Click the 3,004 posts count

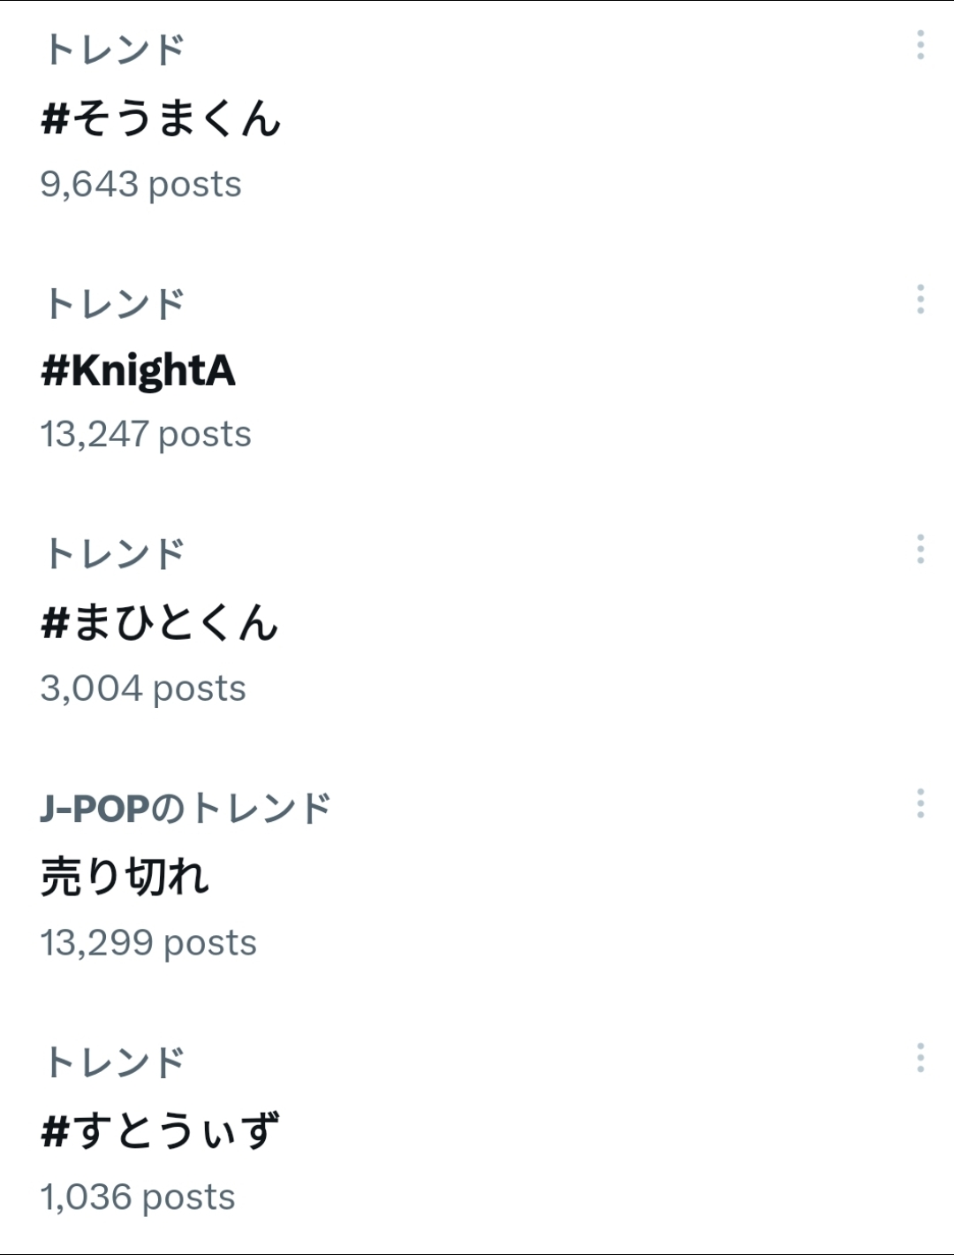pyautogui.click(x=143, y=688)
